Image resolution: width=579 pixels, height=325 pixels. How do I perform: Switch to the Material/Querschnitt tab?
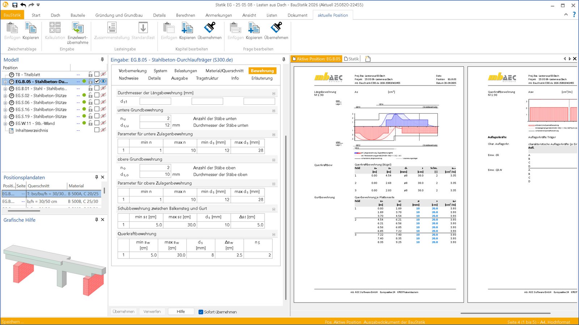click(x=224, y=71)
